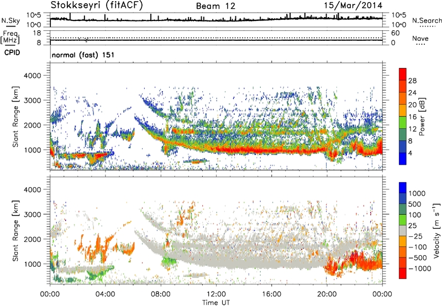Click the blue bottom of the Power colorbar
442x306 pixels.
pyautogui.click(x=403, y=159)
